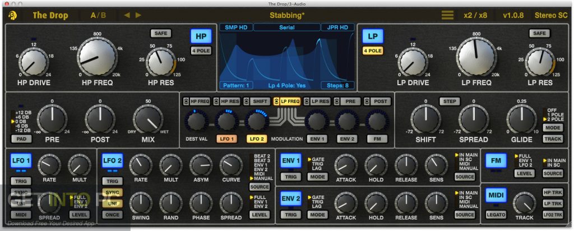The height and width of the screenshot is (231, 574).
Task: Click the GLIDE knob
Action: pos(522,119)
